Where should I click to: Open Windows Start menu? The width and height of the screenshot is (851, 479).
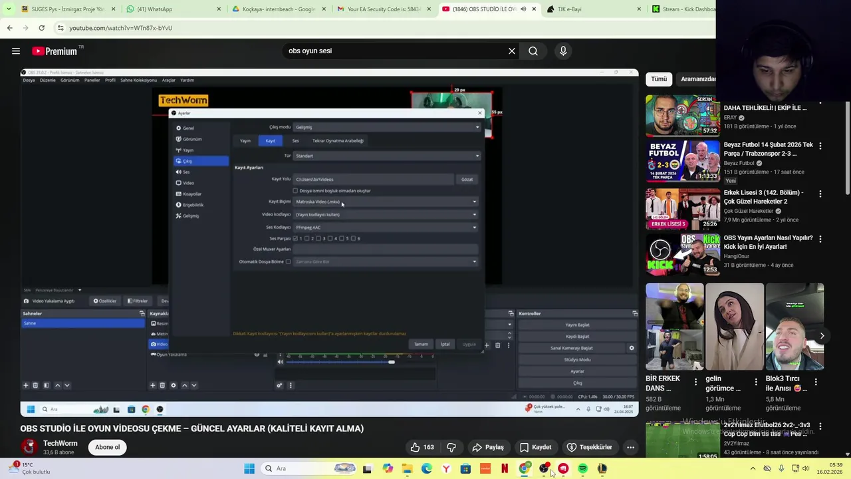tap(249, 468)
